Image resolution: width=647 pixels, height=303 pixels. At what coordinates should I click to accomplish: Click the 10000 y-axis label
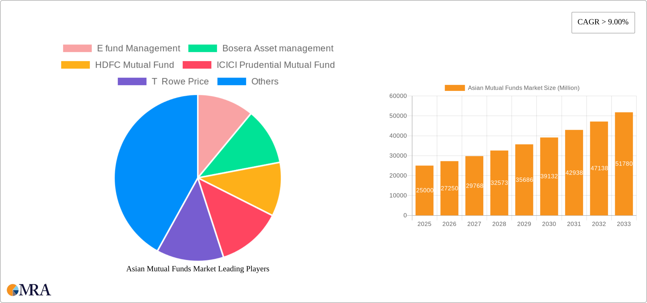(x=398, y=195)
